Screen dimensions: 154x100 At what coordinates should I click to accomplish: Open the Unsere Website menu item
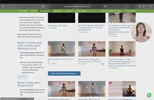81,11
